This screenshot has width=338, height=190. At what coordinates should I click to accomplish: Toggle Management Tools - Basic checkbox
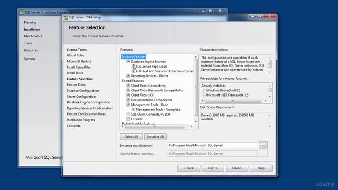click(x=128, y=104)
